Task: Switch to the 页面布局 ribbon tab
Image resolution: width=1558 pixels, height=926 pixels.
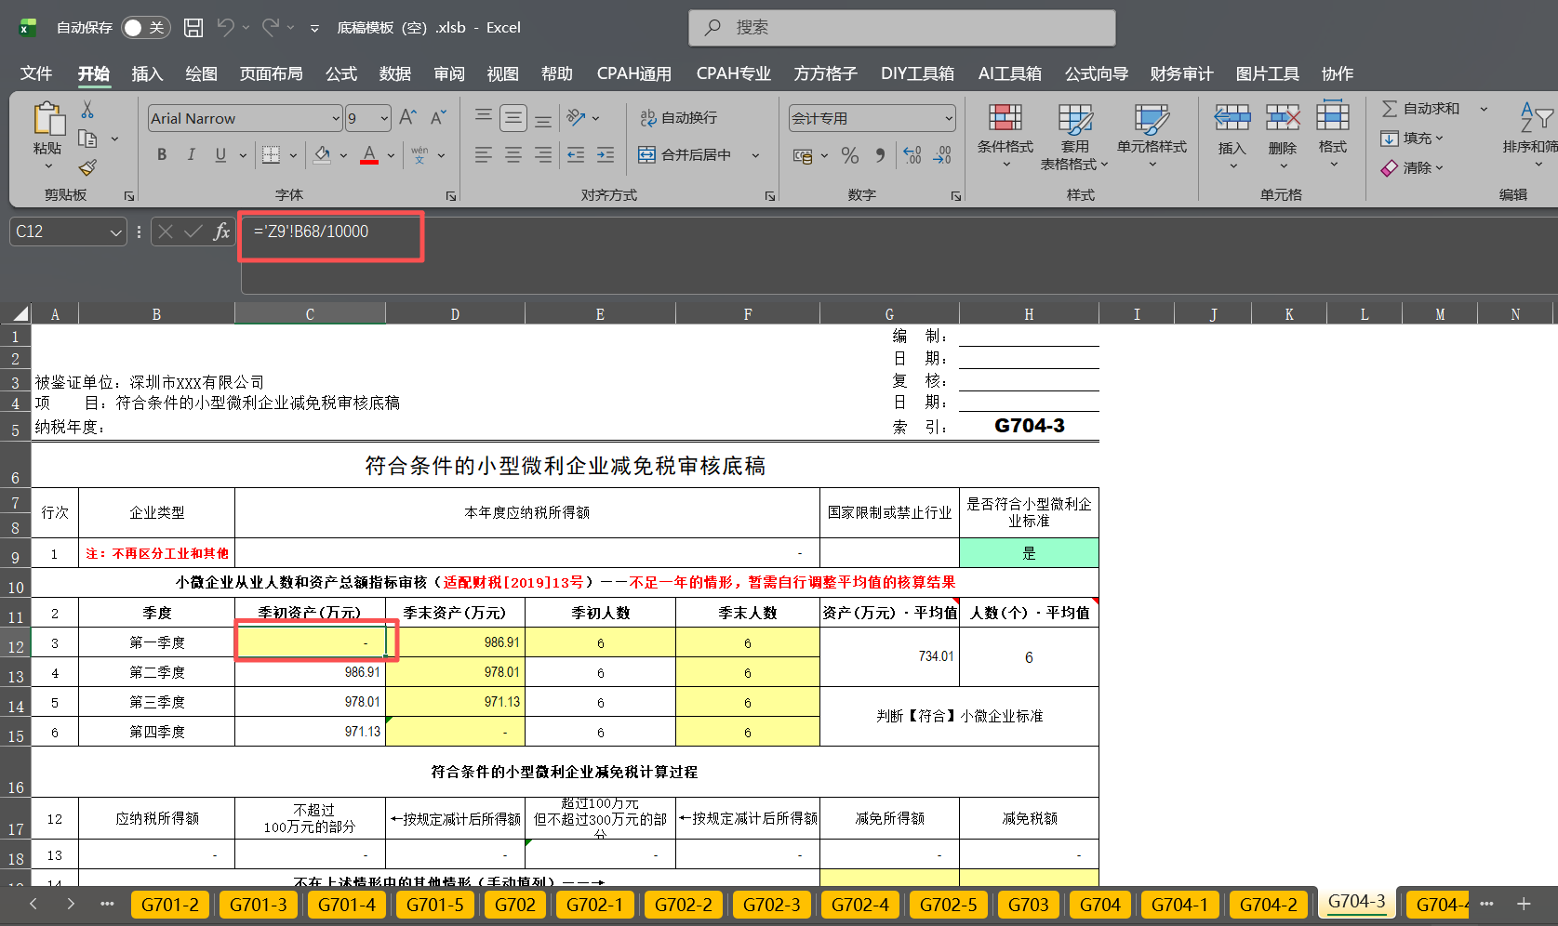Action: click(271, 73)
